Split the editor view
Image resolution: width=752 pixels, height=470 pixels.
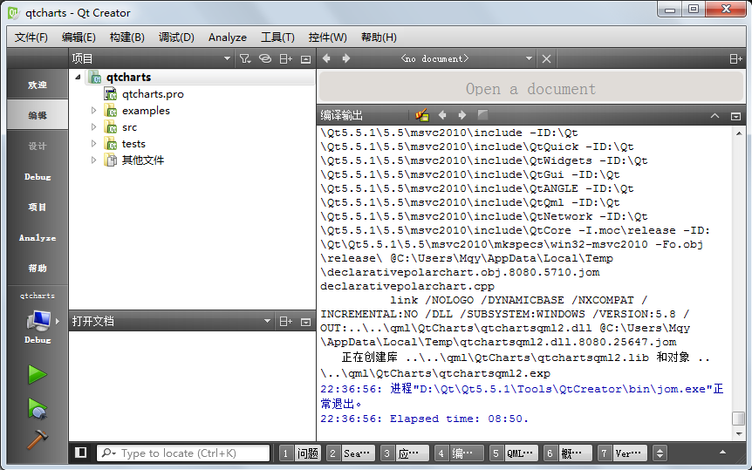(x=735, y=59)
